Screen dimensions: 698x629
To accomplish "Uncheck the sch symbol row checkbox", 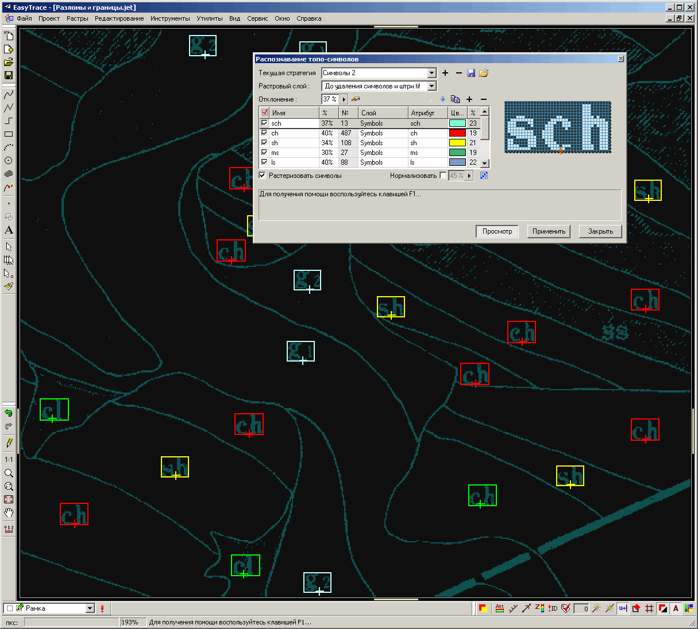I will (264, 123).
